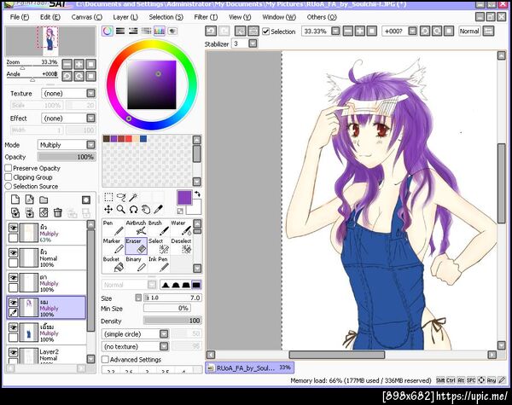Adjust the layer Opacity slider

tap(67, 157)
